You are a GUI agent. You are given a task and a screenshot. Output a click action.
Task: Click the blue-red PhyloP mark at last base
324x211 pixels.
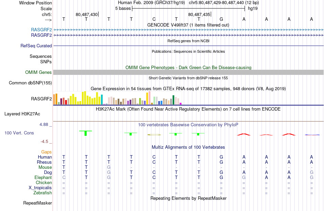click(312, 135)
